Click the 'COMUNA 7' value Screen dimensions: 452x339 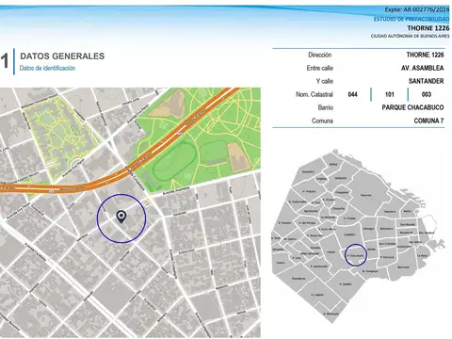pyautogui.click(x=428, y=121)
